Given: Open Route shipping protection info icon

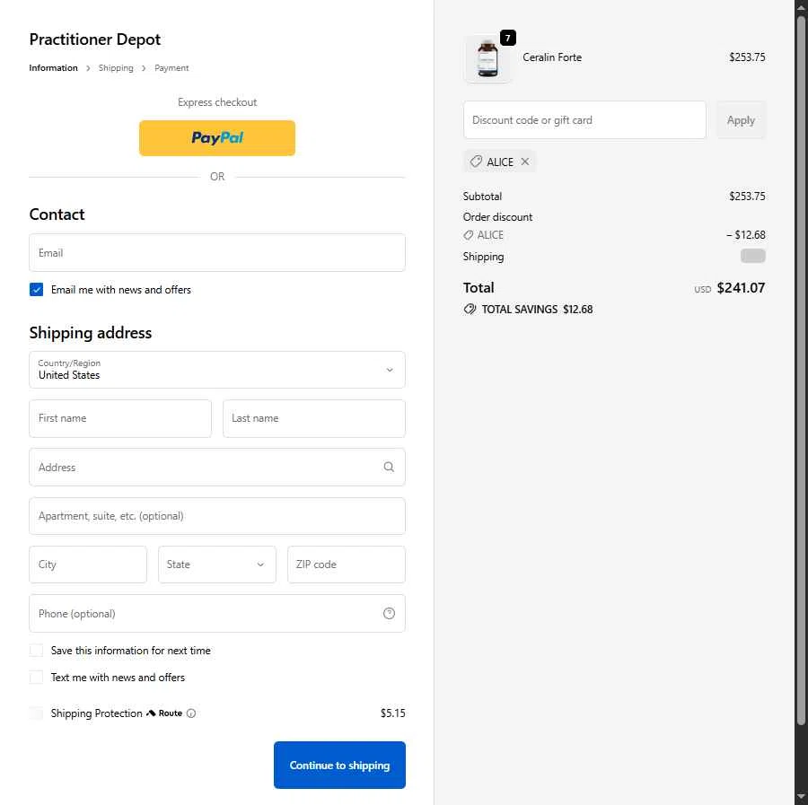Looking at the screenshot, I should (191, 713).
